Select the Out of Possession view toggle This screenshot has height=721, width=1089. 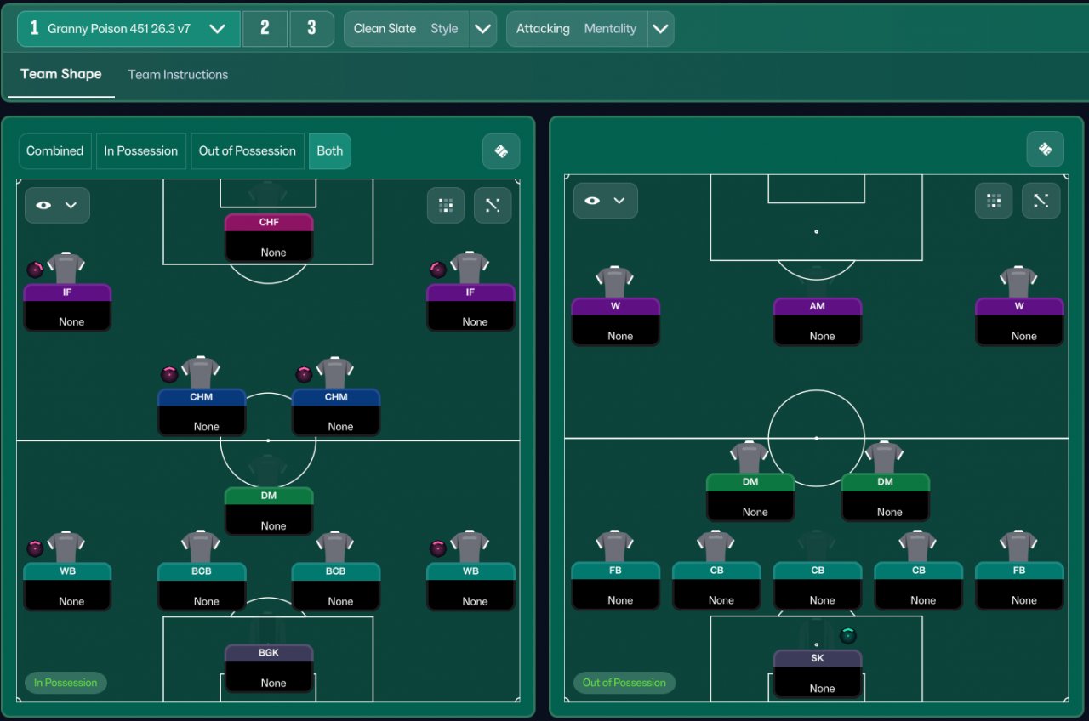[248, 151]
